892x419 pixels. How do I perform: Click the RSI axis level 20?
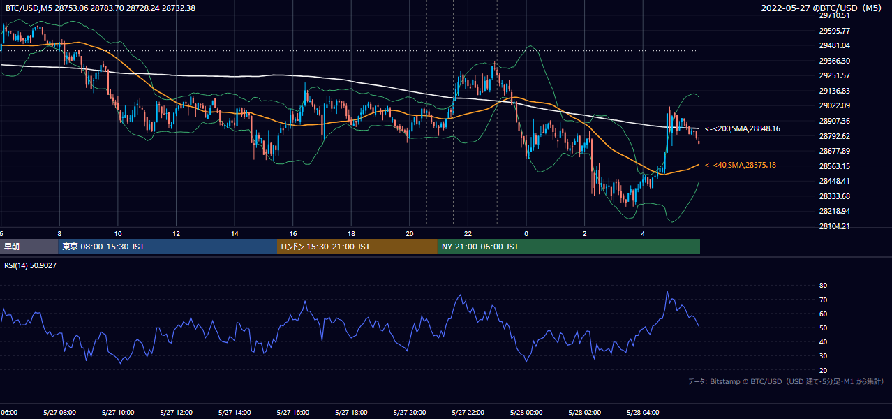[823, 370]
